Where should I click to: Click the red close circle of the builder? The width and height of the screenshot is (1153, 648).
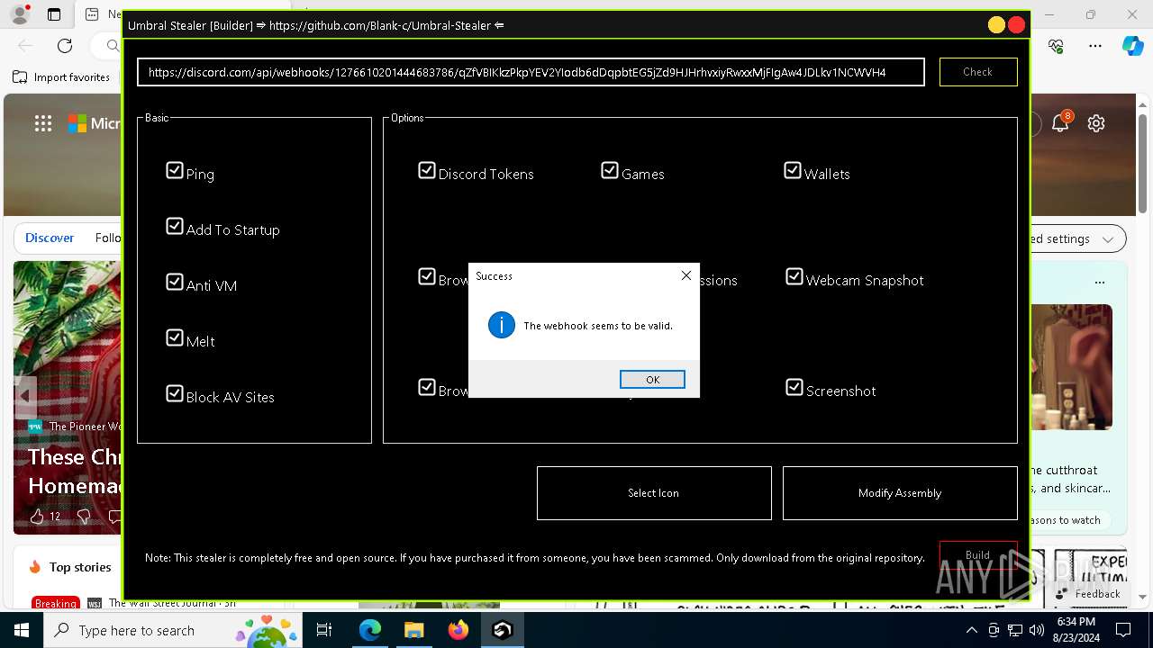click(1017, 25)
